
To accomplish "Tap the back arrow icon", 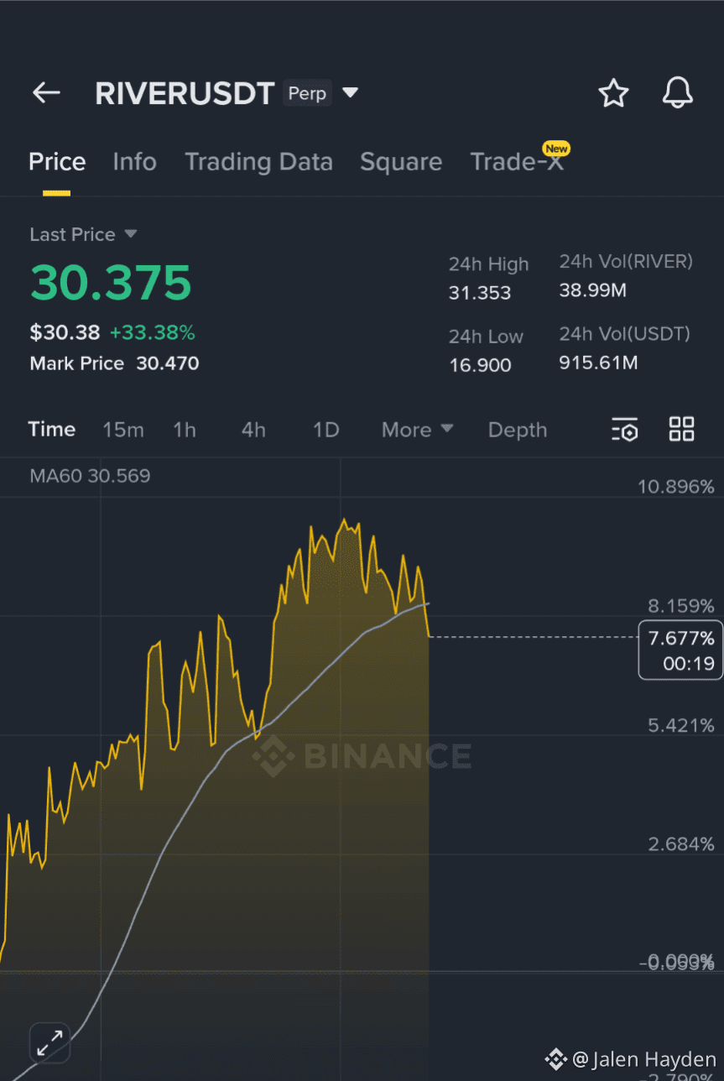I will click(46, 93).
